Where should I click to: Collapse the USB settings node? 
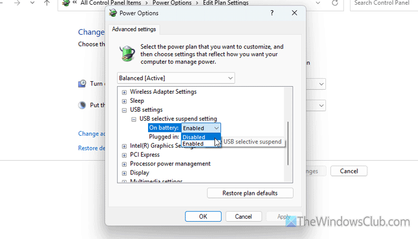[124, 110]
